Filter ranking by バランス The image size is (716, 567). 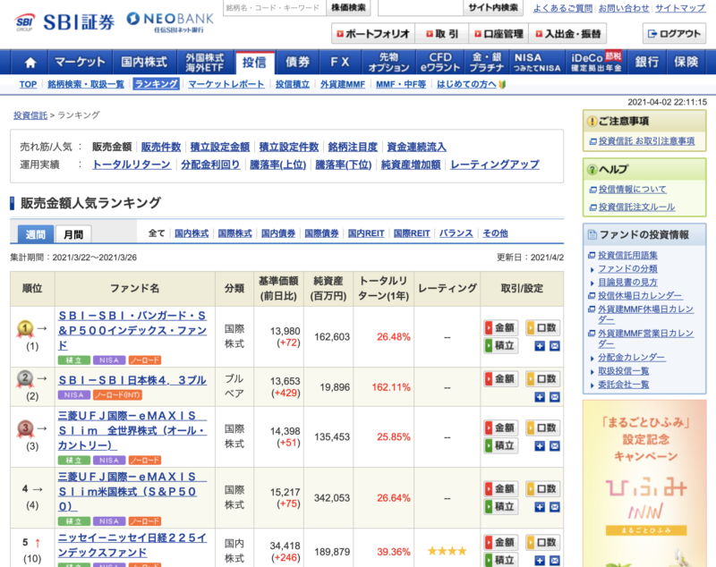(456, 233)
